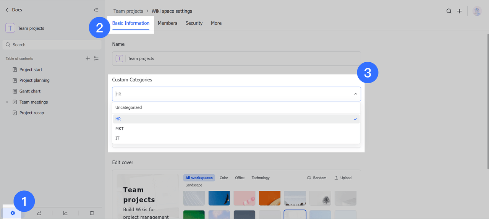Switch to the Basic Information tab
Screen dimensions: 489x219
[x=131, y=23]
